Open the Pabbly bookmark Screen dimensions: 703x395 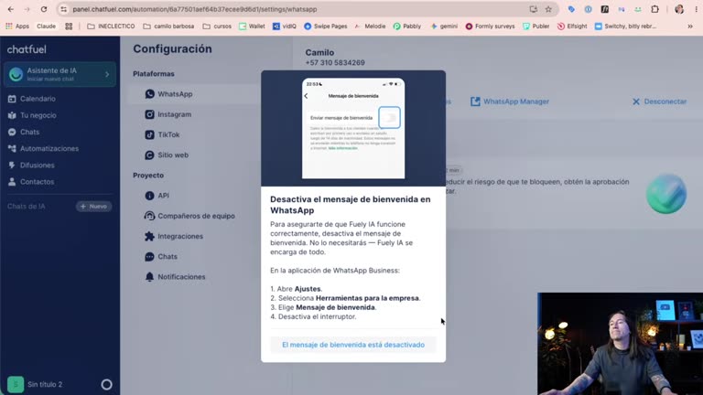pos(407,26)
